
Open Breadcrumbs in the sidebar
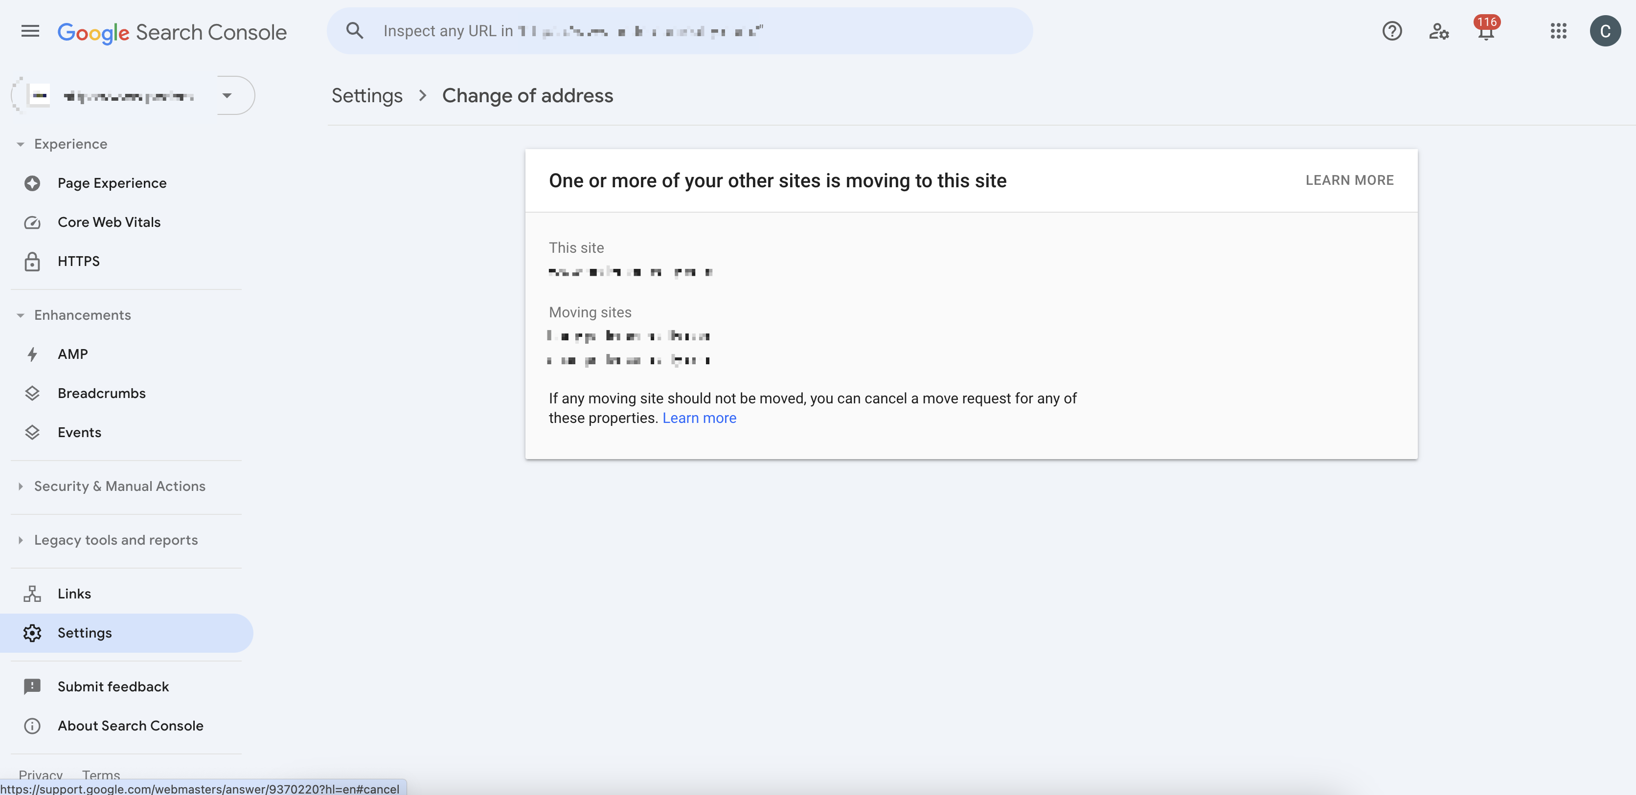pos(102,394)
